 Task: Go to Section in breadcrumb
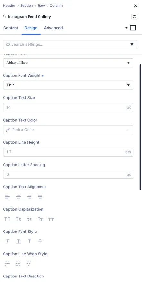[26, 5]
